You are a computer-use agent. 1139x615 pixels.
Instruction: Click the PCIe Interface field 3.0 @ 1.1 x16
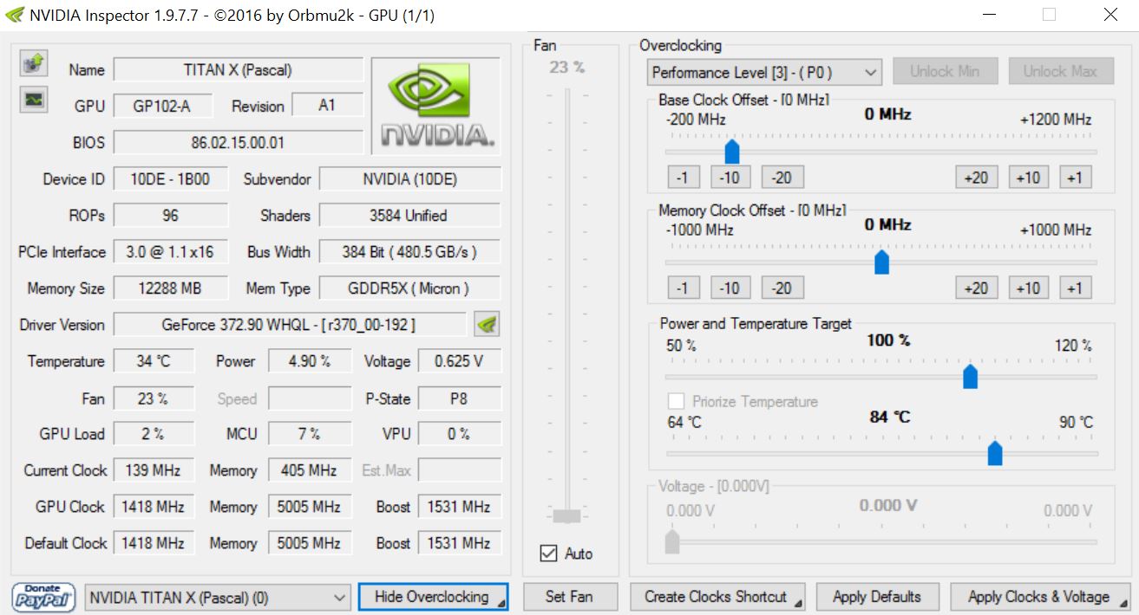point(171,251)
